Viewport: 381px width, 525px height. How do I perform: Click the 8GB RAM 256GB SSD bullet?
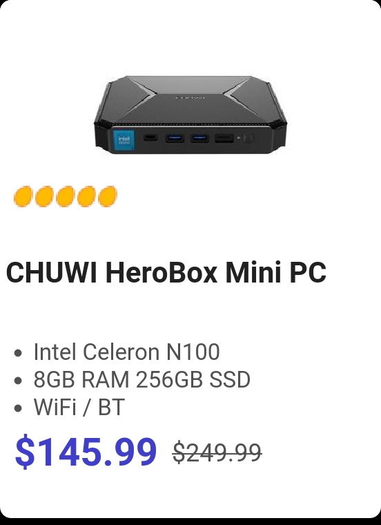[x=141, y=379]
